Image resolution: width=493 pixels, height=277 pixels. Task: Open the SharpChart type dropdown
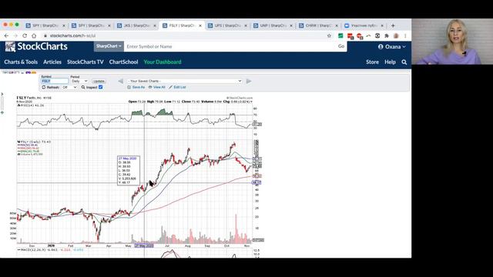(109, 46)
